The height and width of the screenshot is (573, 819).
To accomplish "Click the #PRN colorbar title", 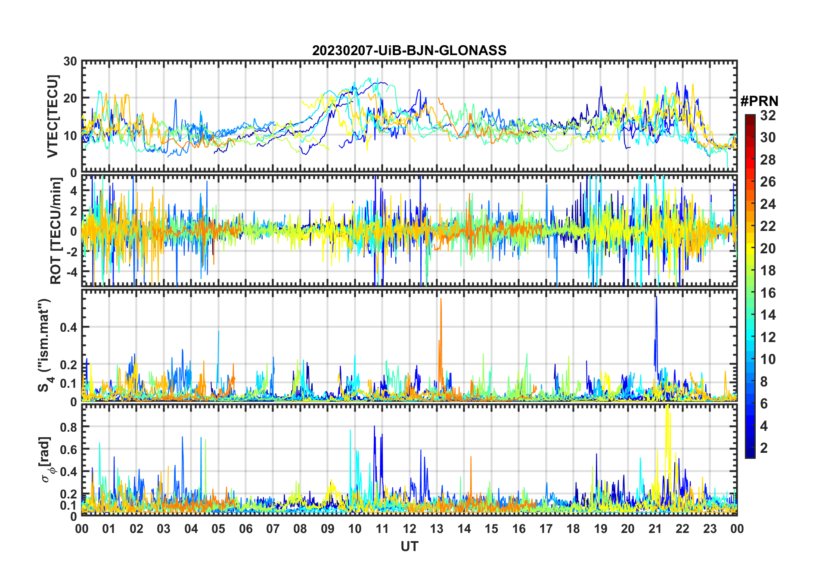I will point(759,101).
